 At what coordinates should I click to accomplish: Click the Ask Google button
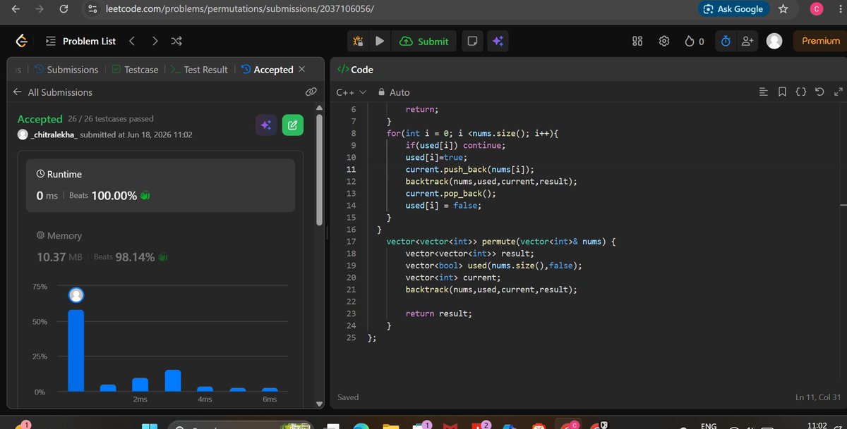pyautogui.click(x=733, y=9)
